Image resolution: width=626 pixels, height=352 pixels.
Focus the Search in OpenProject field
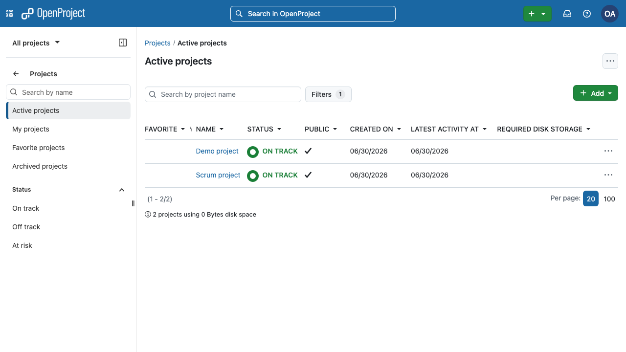(313, 14)
